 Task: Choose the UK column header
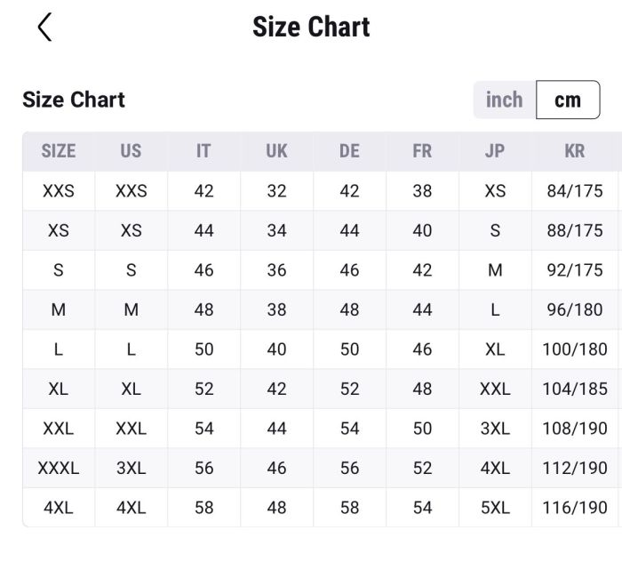(x=276, y=151)
